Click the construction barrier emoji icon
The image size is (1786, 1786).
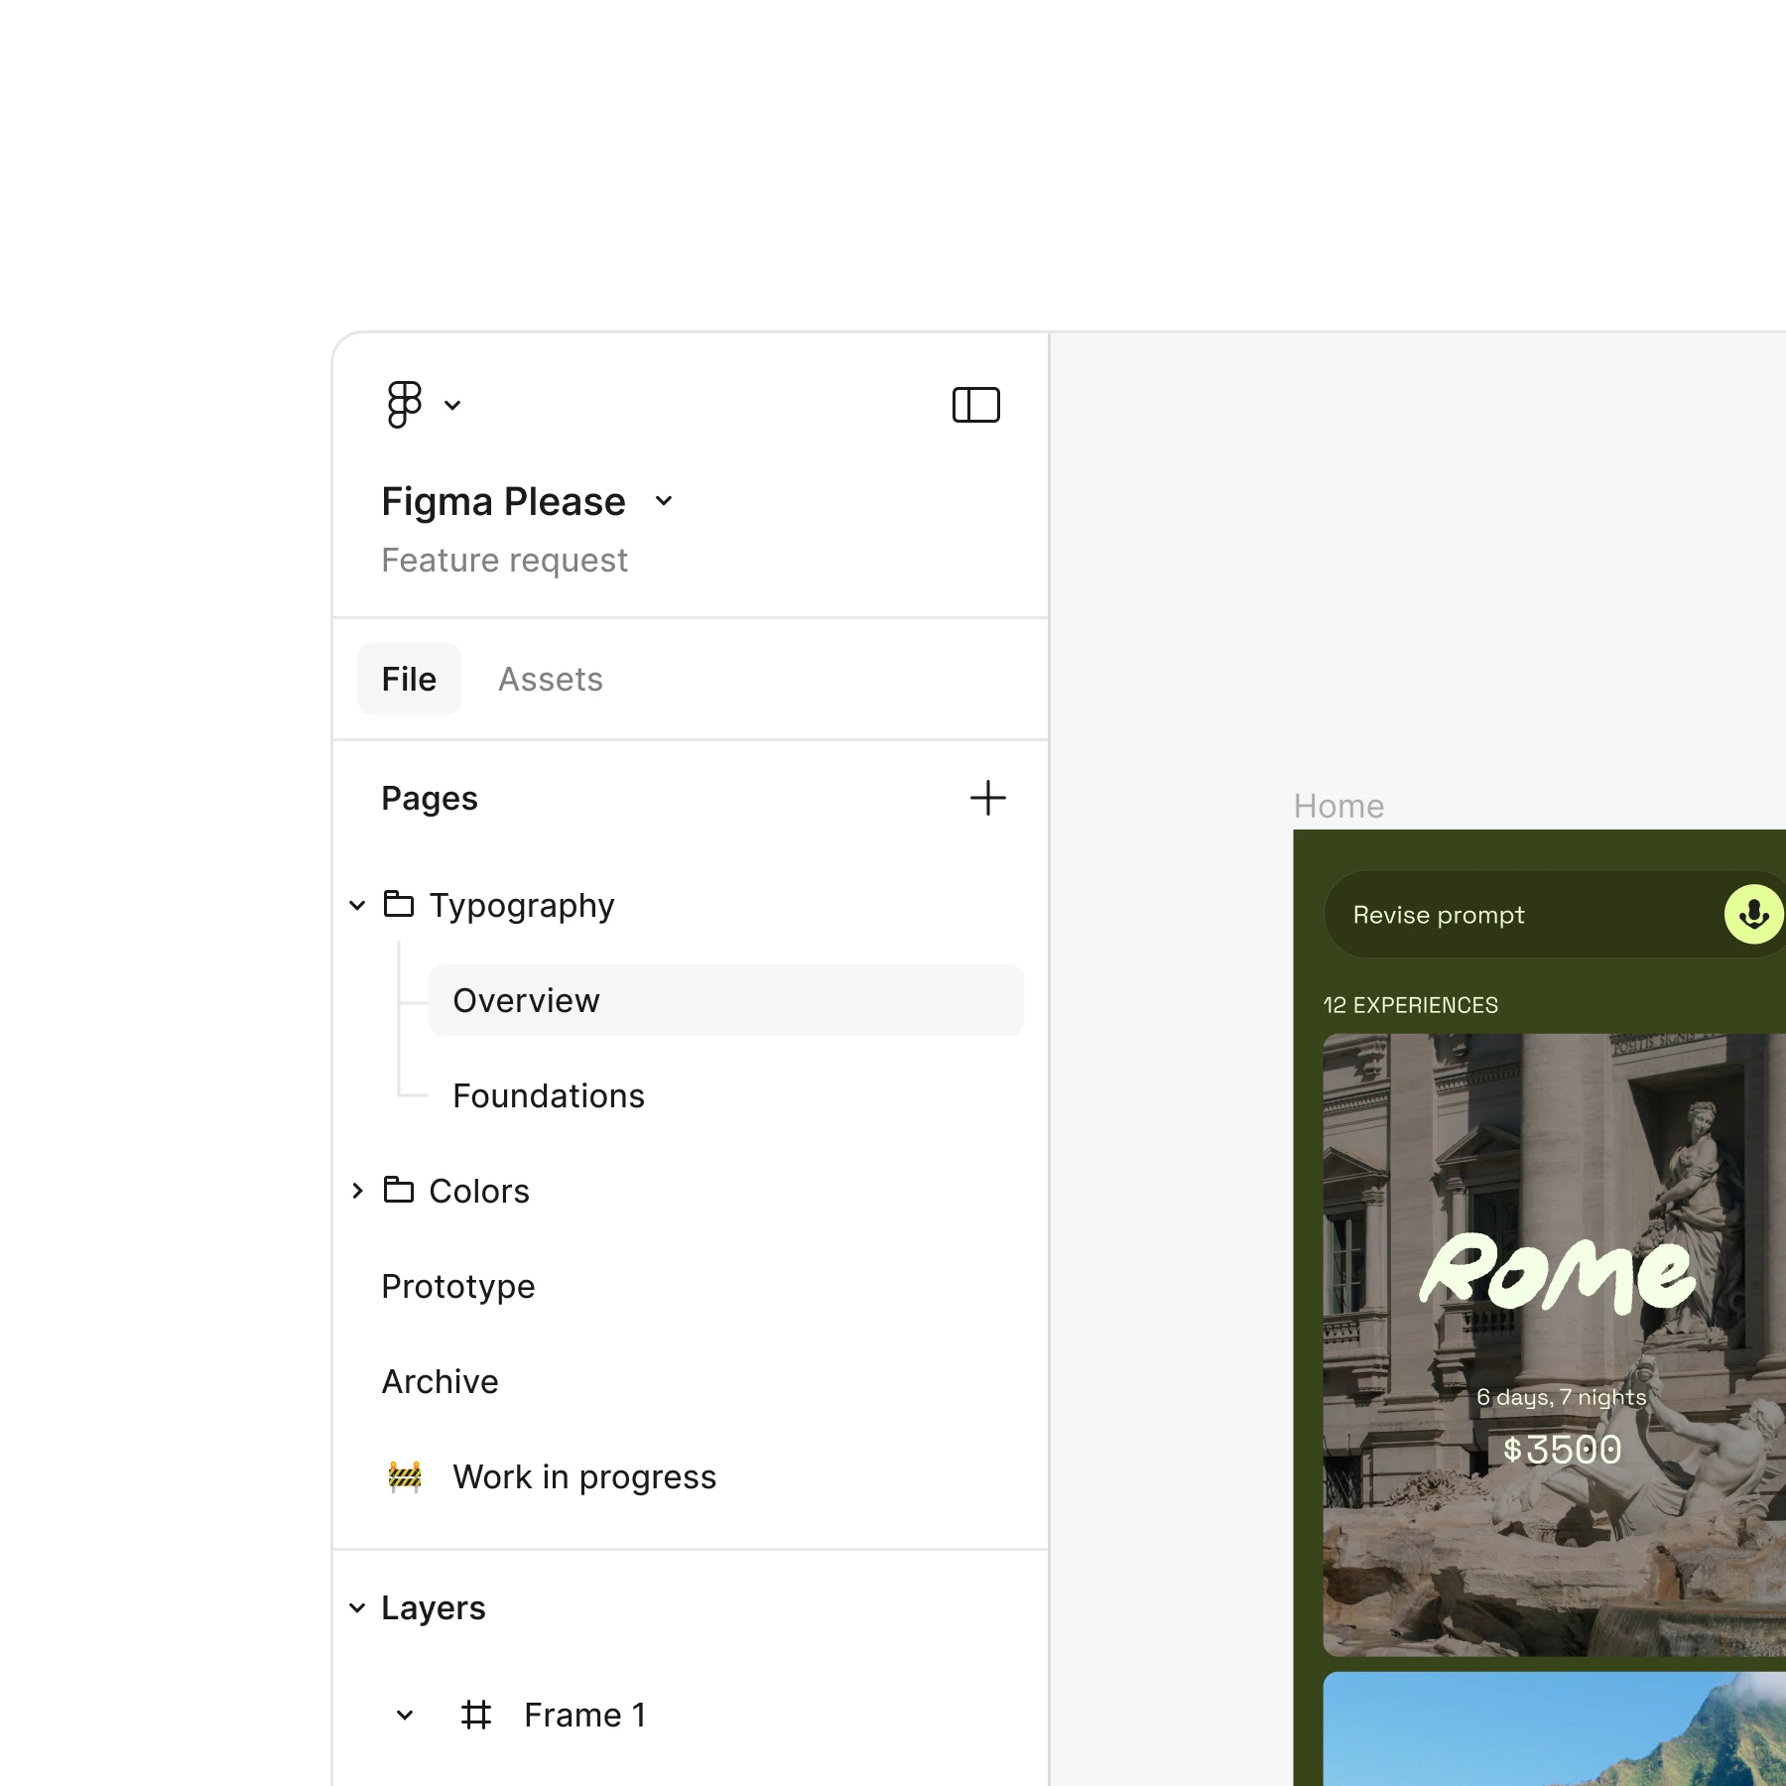(x=405, y=1476)
